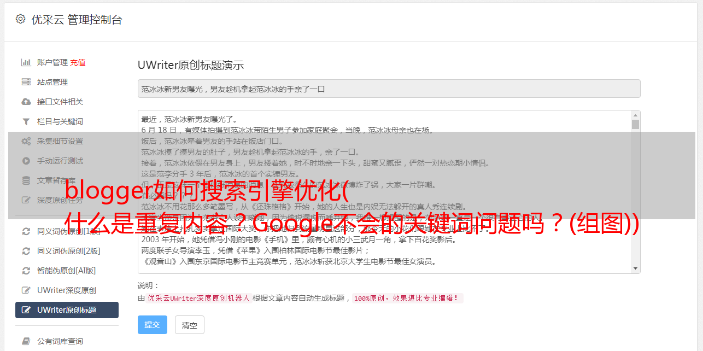
Task: Click the line starting "2003 年开始，她凭借冯小刚"
Action: [299, 239]
